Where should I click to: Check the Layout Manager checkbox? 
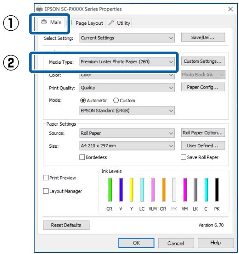(46, 191)
